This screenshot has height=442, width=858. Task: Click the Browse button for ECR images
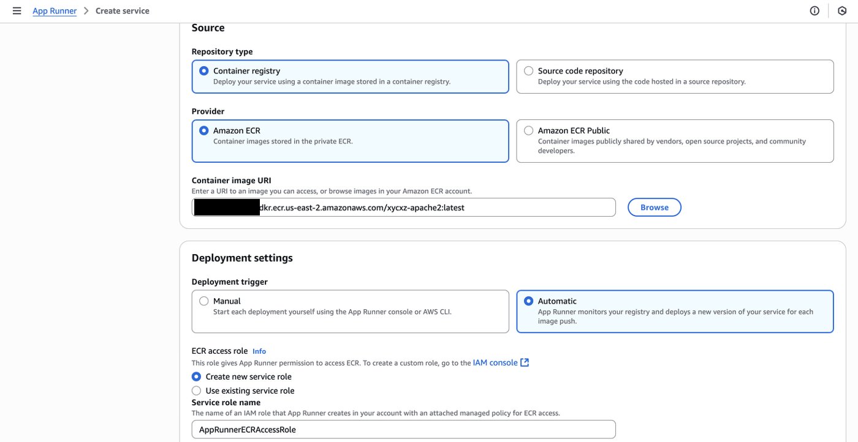654,208
